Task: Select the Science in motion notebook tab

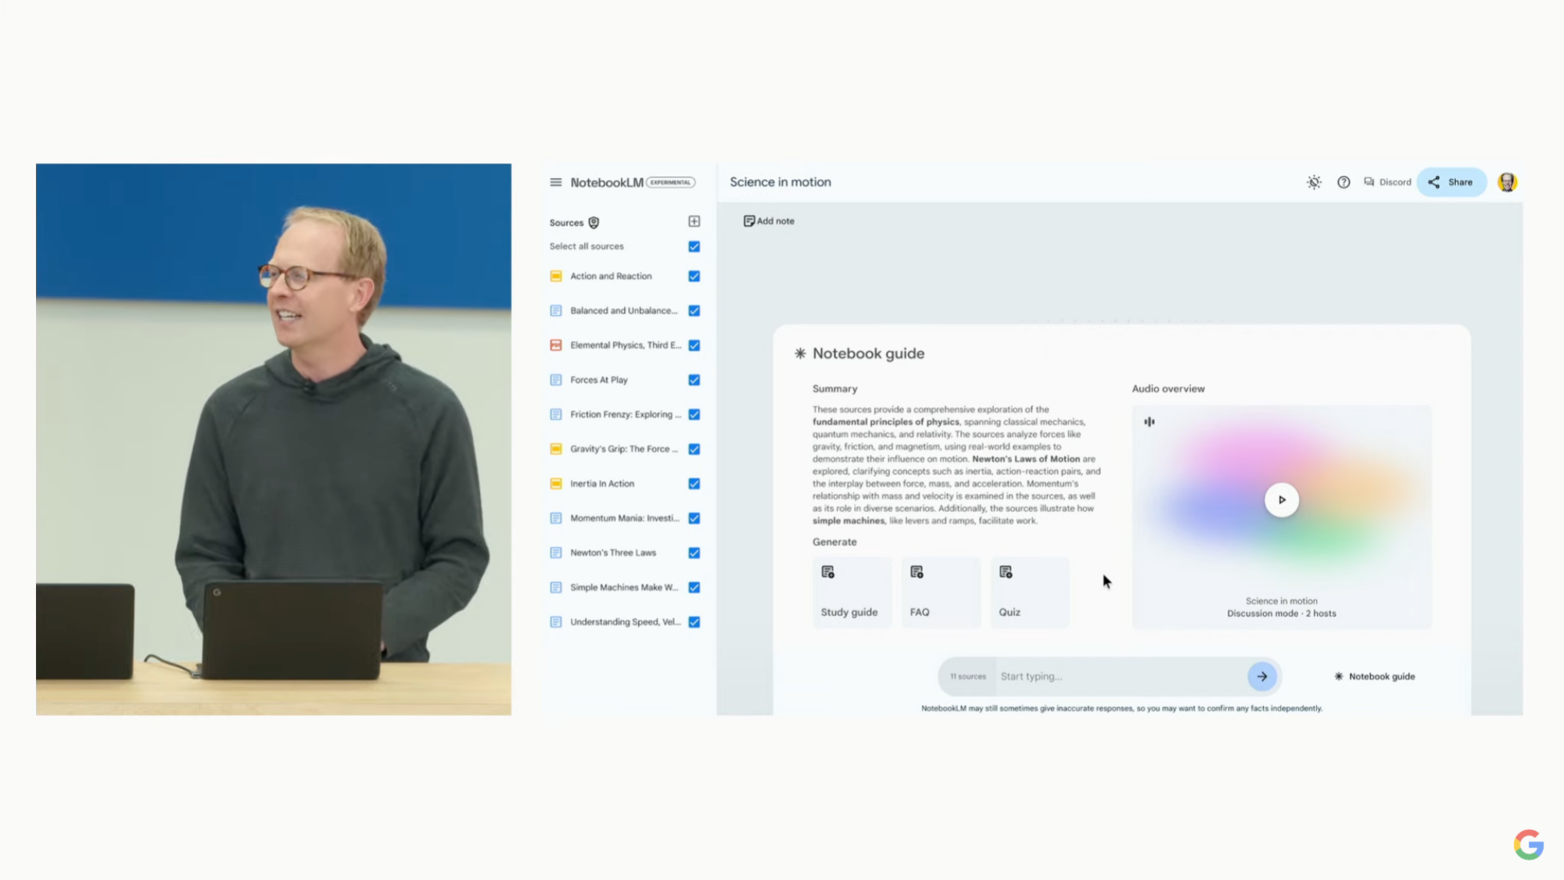Action: [x=780, y=181]
